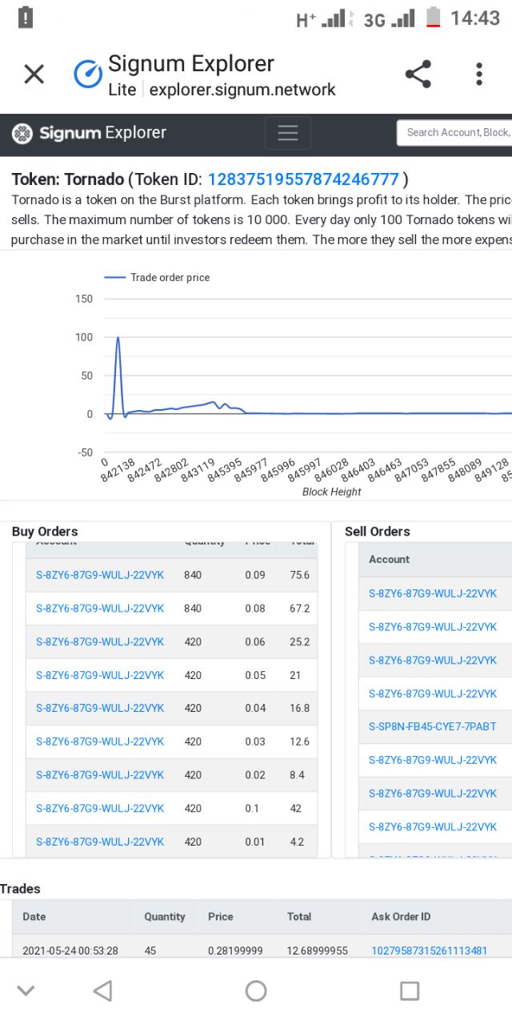
Task: Open Token ID 12837519557874246777 link
Action: (x=303, y=179)
